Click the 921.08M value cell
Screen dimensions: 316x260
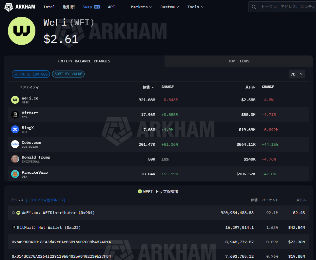click(147, 100)
